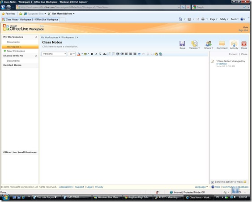The image size is (252, 202).
Task: Center align the text
Action: pos(131,54)
